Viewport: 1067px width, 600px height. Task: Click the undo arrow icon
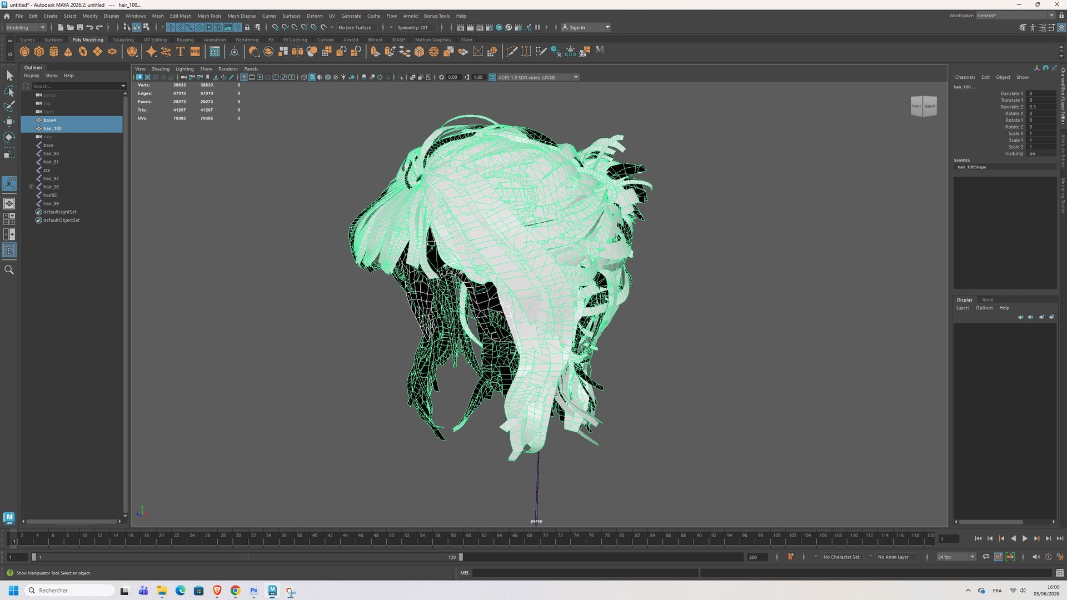click(89, 27)
